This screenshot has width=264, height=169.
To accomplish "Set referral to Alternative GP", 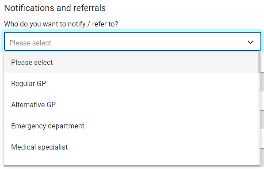I will point(131,105).
